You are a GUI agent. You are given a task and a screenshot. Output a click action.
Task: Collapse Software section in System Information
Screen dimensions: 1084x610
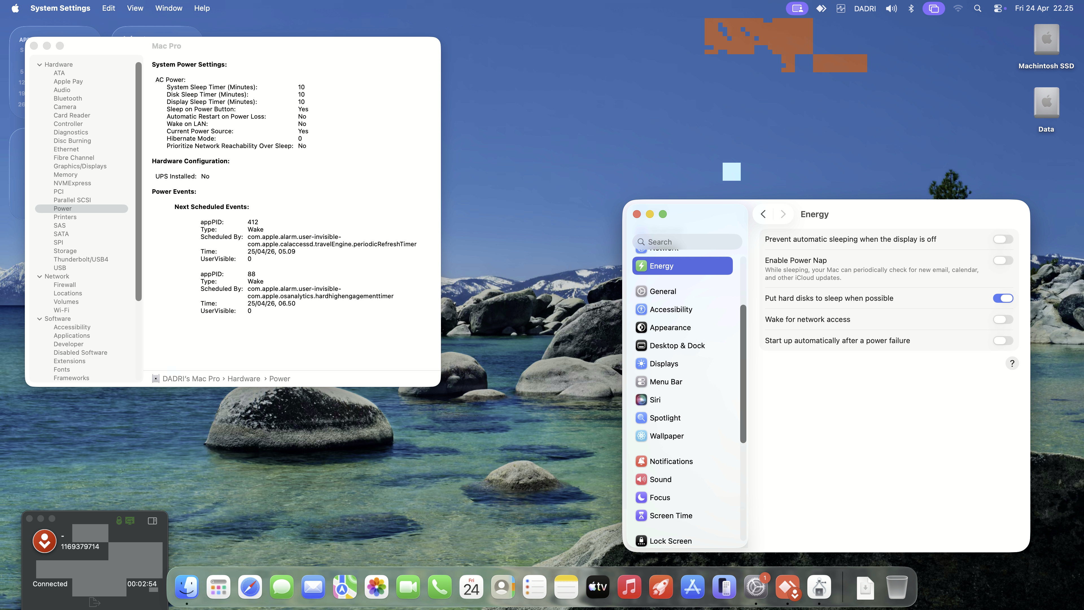[x=40, y=319]
